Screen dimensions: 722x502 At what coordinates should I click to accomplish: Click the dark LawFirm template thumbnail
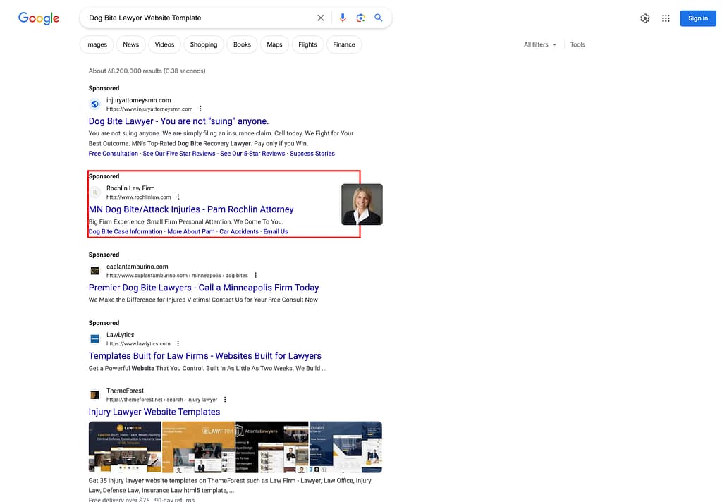[126, 447]
